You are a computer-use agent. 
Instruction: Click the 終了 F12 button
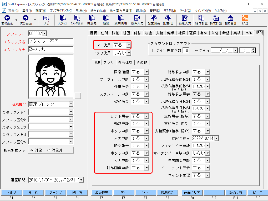tap(258, 193)
